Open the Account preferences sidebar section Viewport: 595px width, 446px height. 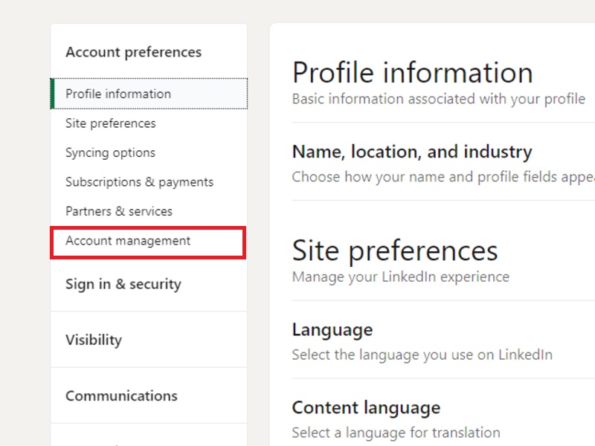click(133, 52)
